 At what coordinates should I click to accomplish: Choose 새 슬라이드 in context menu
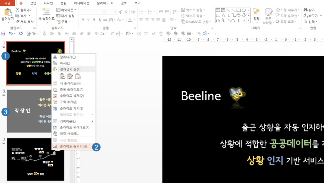73,83
